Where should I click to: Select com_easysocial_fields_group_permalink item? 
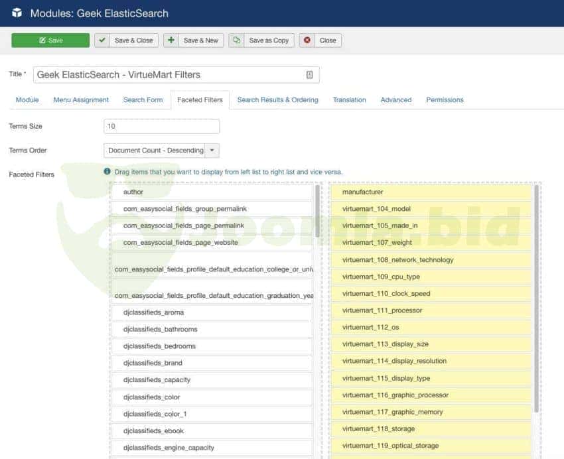coord(212,209)
